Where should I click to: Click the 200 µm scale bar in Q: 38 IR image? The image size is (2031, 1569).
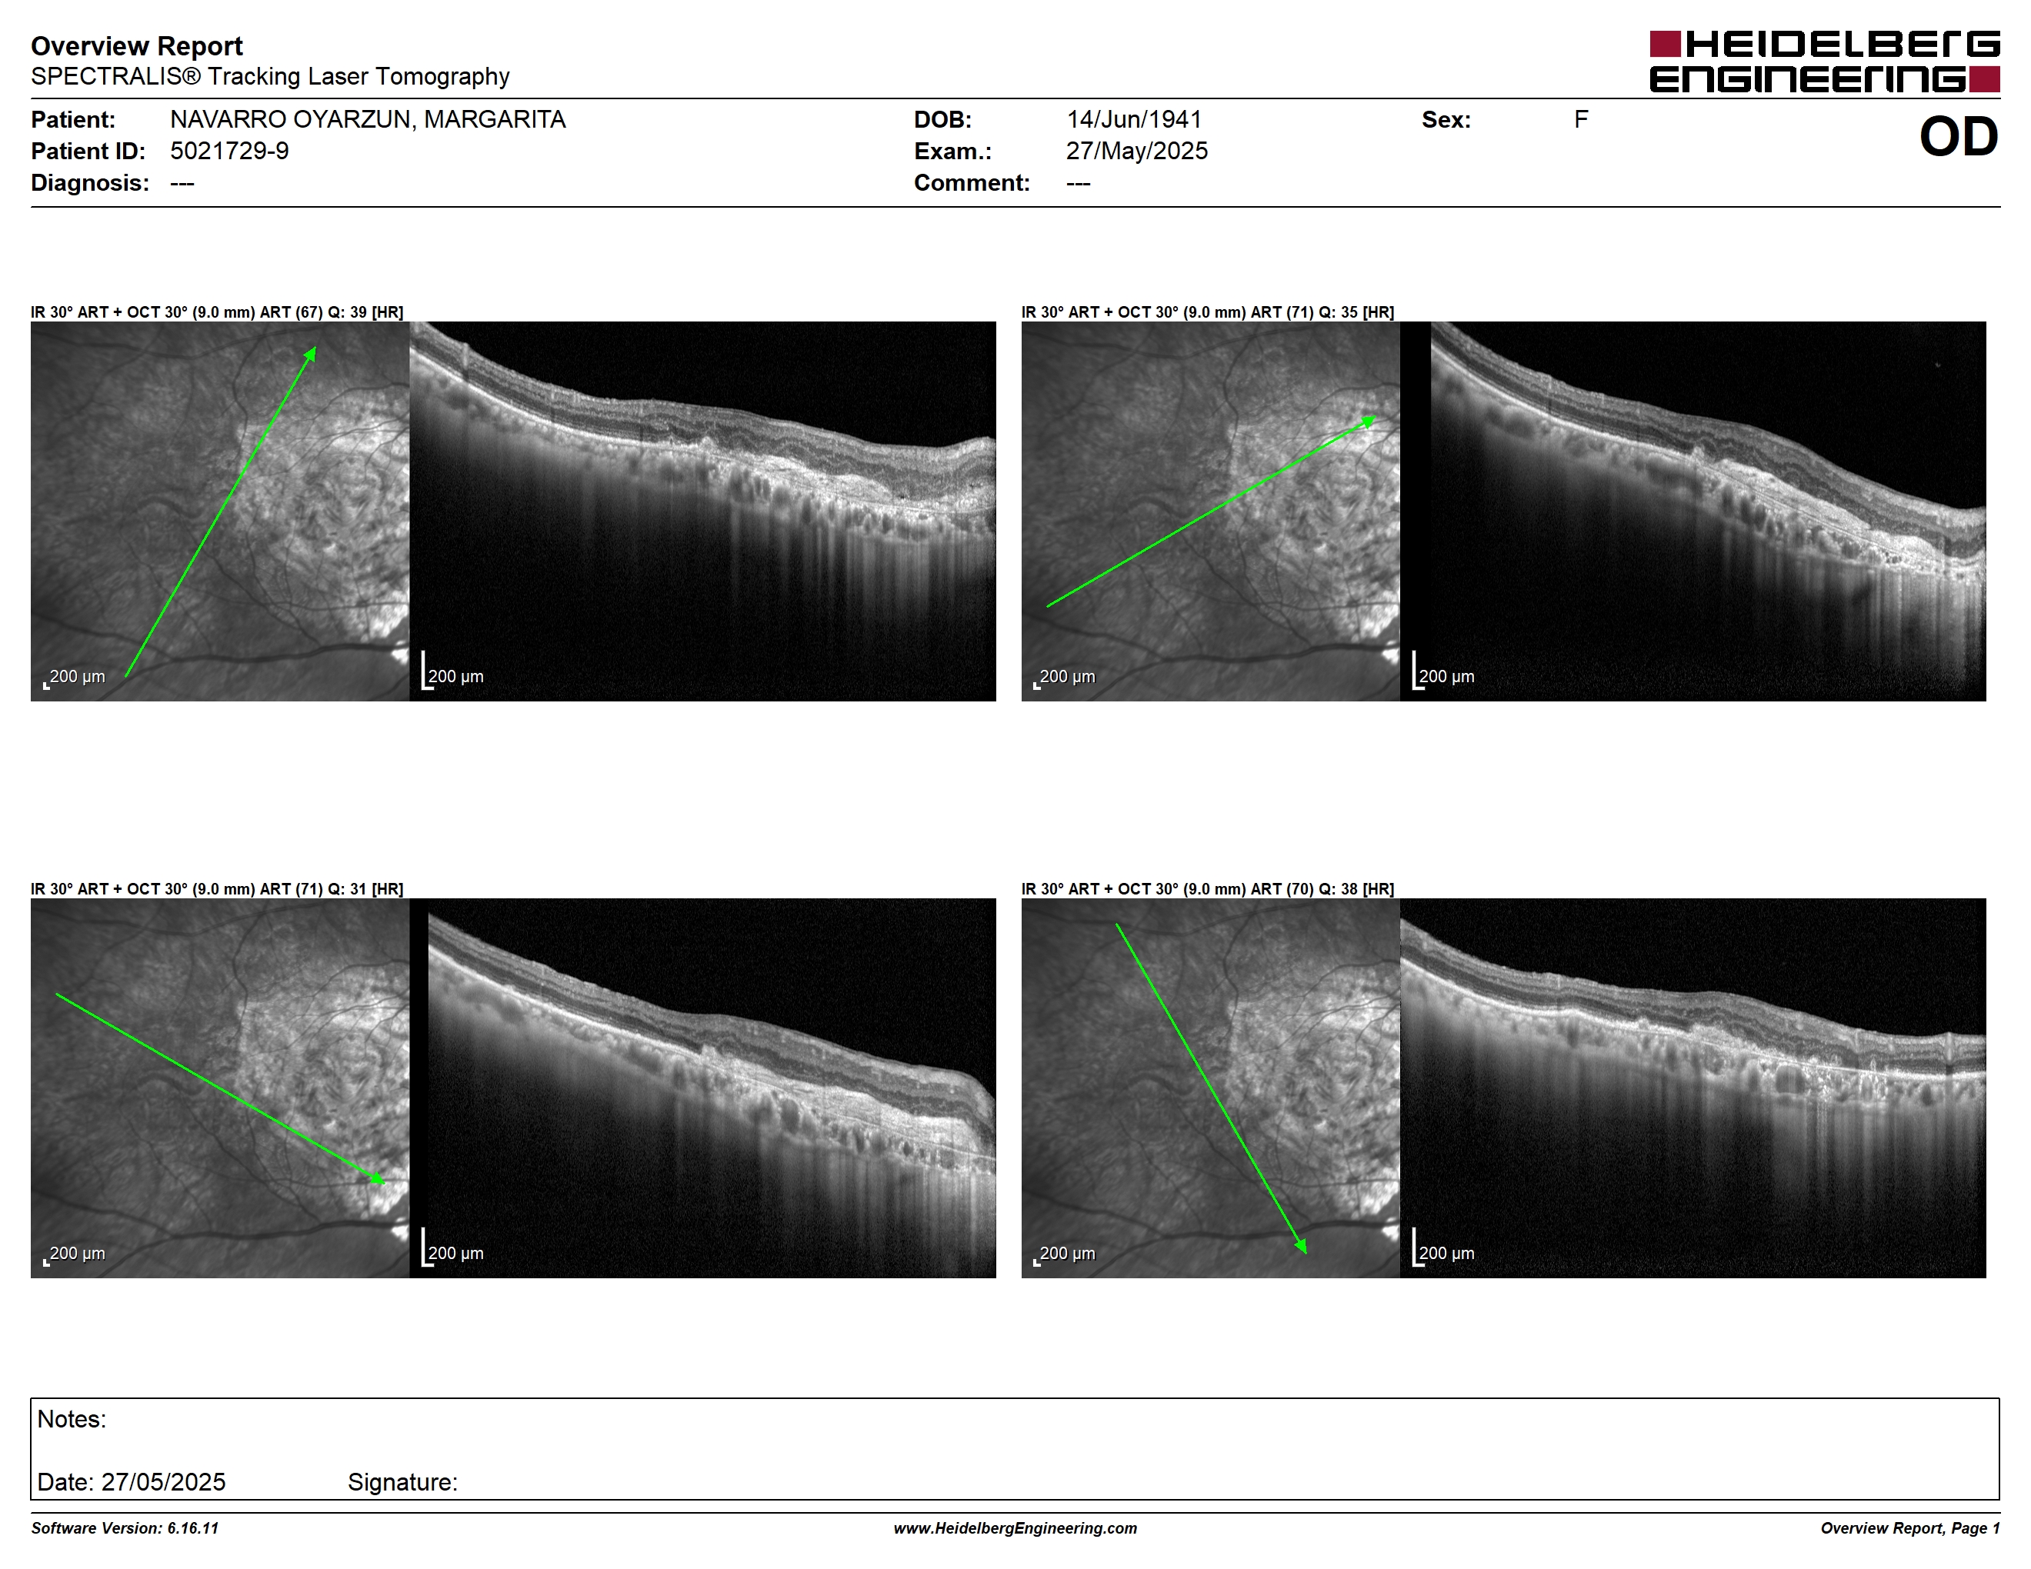click(1065, 1254)
